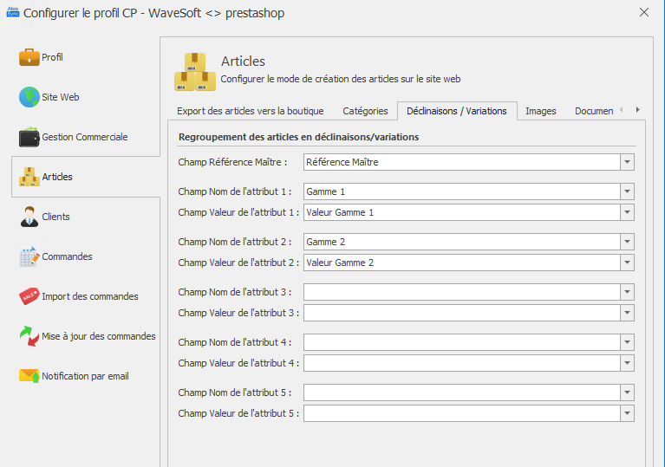Viewport: 665px width, 467px height.
Task: Click 'Regroupement des articles en déclinaisons/variations' heading
Action: [x=298, y=137]
